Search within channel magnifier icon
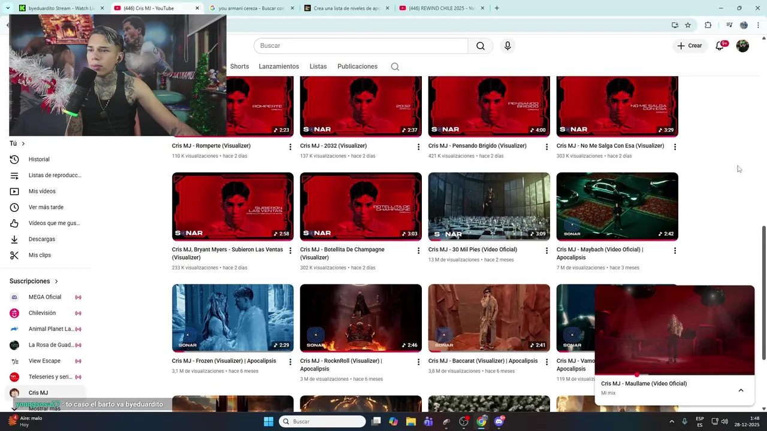 tap(395, 66)
